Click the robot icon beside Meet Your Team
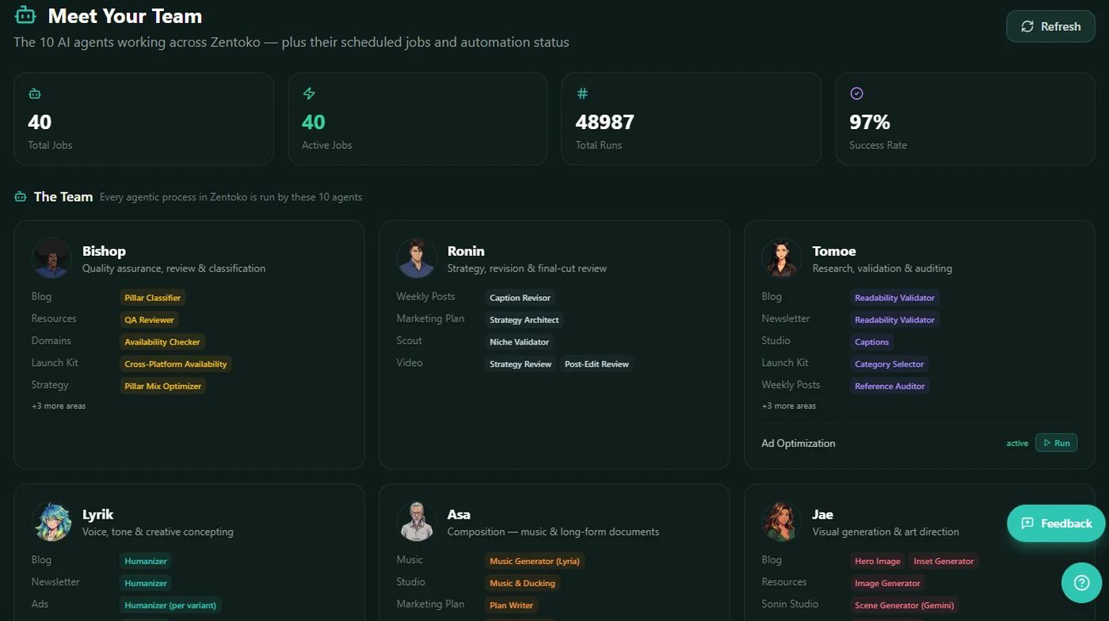This screenshot has height=621, width=1109. pyautogui.click(x=25, y=15)
